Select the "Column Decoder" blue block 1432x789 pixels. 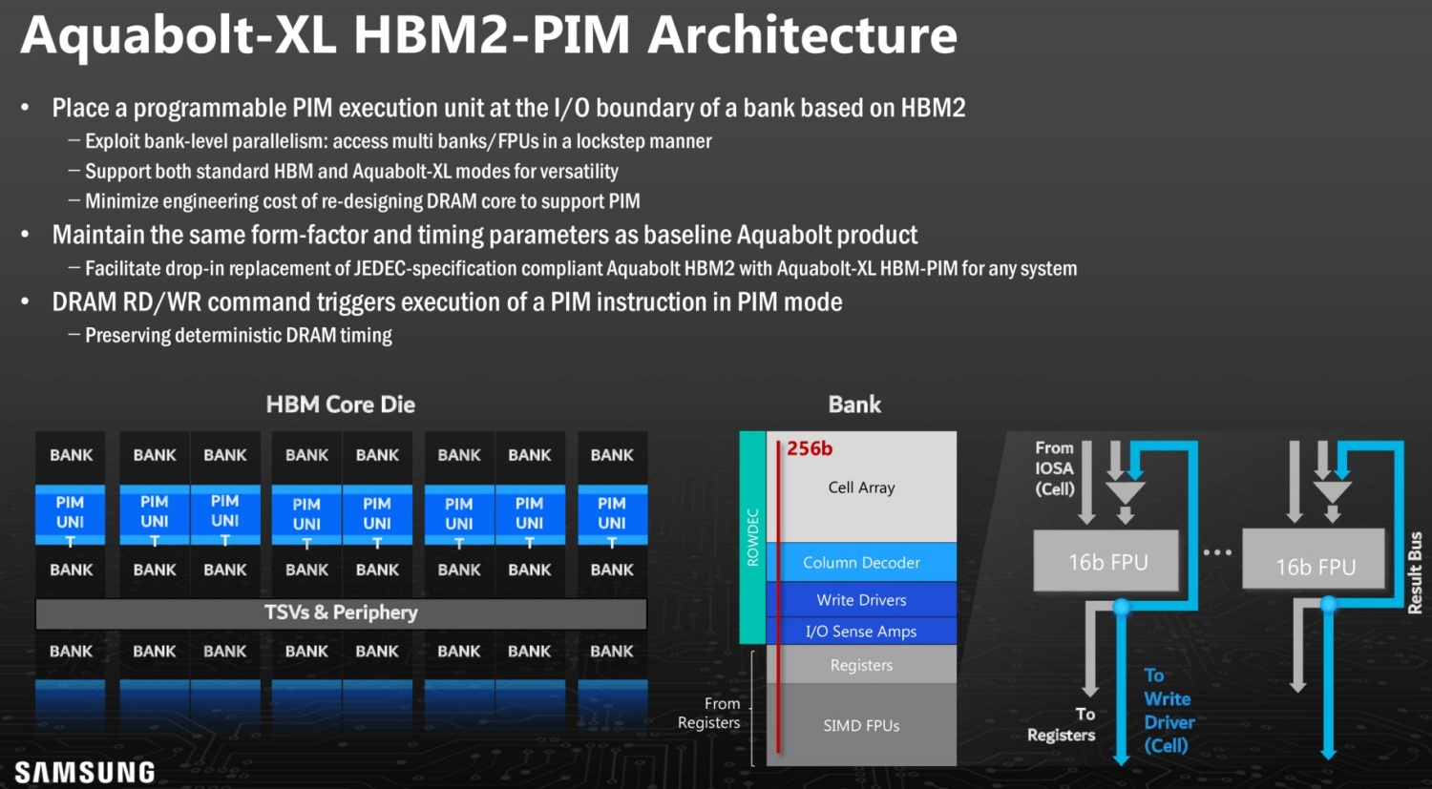tap(861, 563)
